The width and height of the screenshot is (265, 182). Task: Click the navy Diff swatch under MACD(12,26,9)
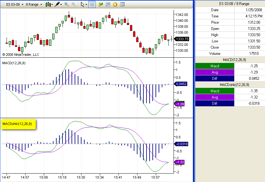[215, 79]
